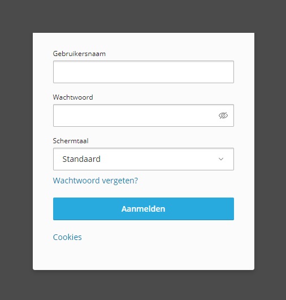Select the Standaard value in the language selector
The width and height of the screenshot is (286, 300).
(x=81, y=159)
